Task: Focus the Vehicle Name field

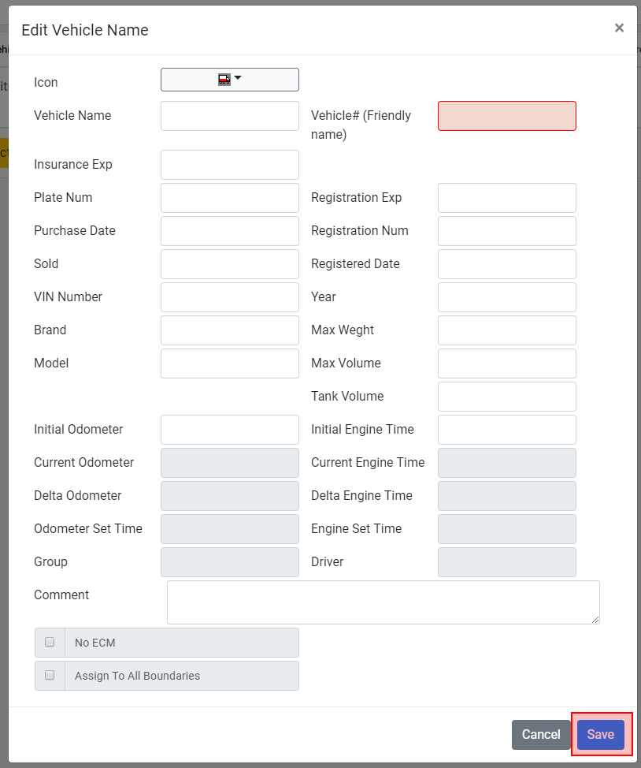Action: click(229, 116)
